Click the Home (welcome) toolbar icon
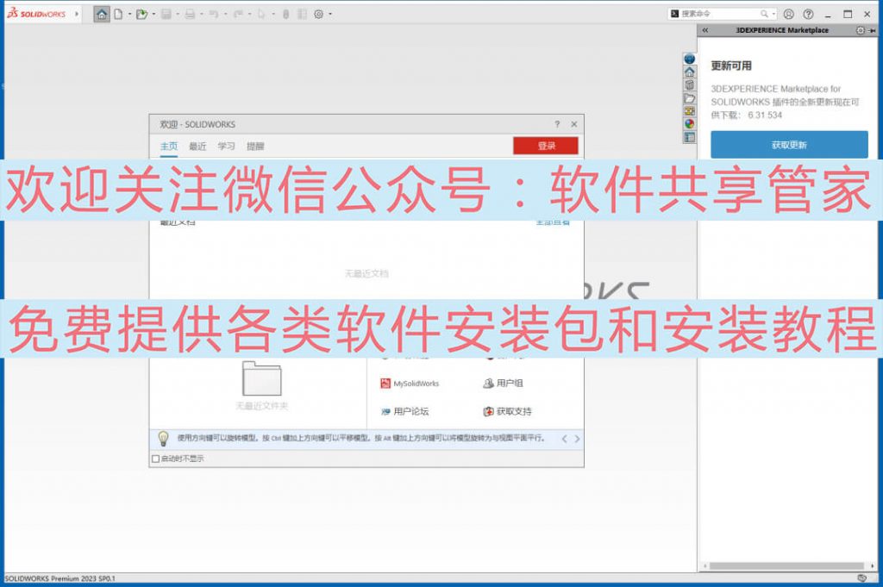This screenshot has height=587, width=883. pyautogui.click(x=102, y=14)
